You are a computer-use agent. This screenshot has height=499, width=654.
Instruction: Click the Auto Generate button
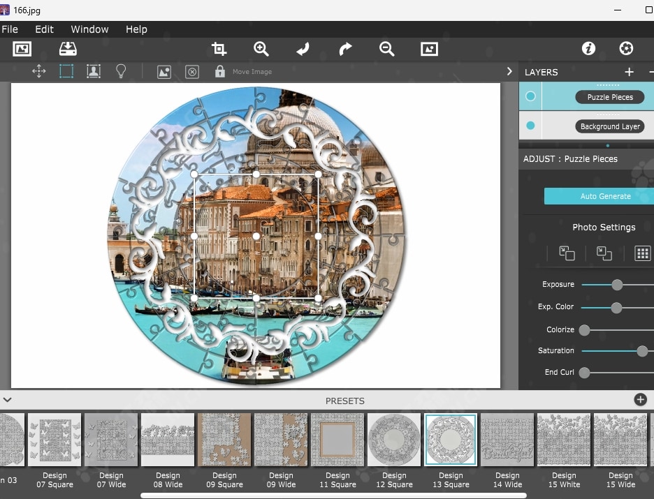605,196
